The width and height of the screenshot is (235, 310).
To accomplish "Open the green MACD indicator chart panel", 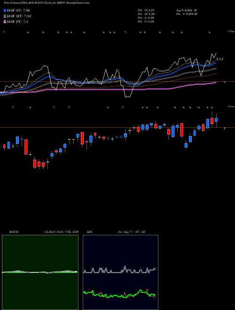I will (40, 272).
